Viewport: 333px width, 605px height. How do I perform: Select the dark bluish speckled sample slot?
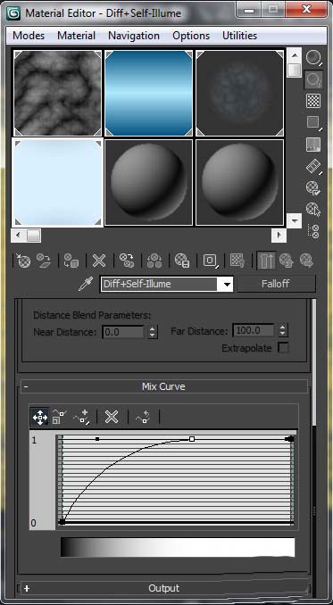click(x=239, y=93)
